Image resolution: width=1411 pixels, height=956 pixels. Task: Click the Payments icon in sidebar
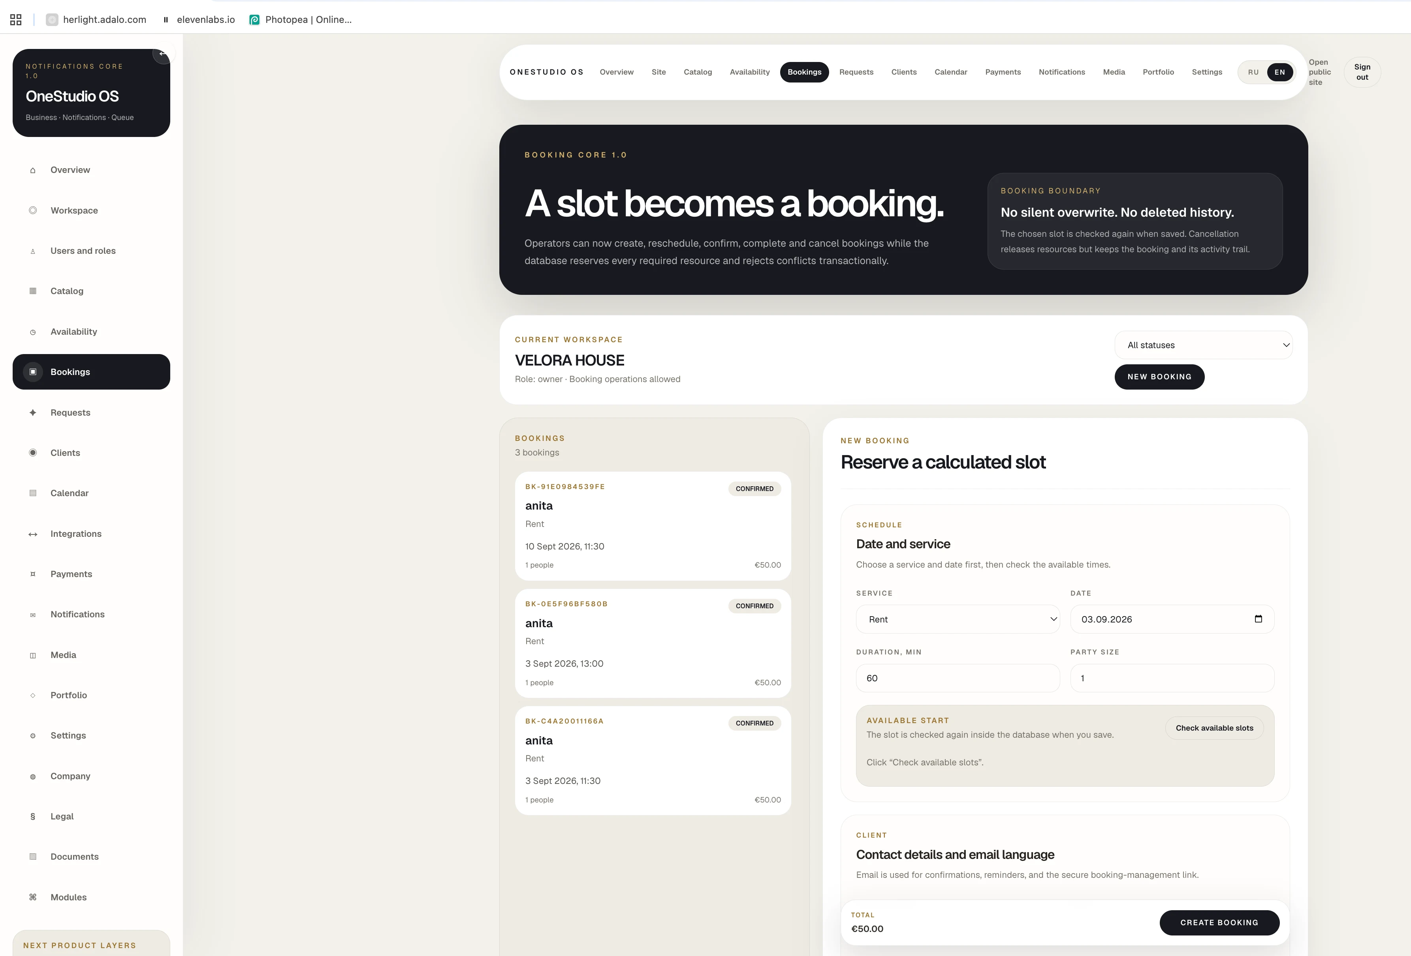point(33,574)
